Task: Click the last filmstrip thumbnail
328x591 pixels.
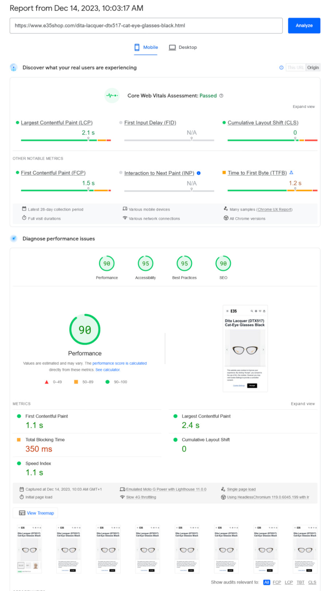Action: click(305, 549)
